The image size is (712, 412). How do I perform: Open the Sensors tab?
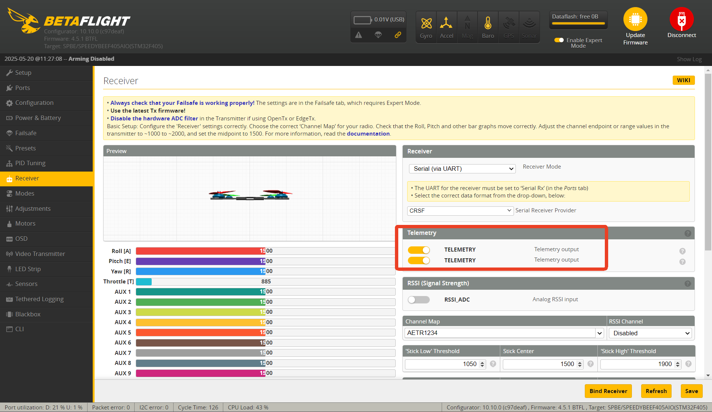pyautogui.click(x=46, y=284)
